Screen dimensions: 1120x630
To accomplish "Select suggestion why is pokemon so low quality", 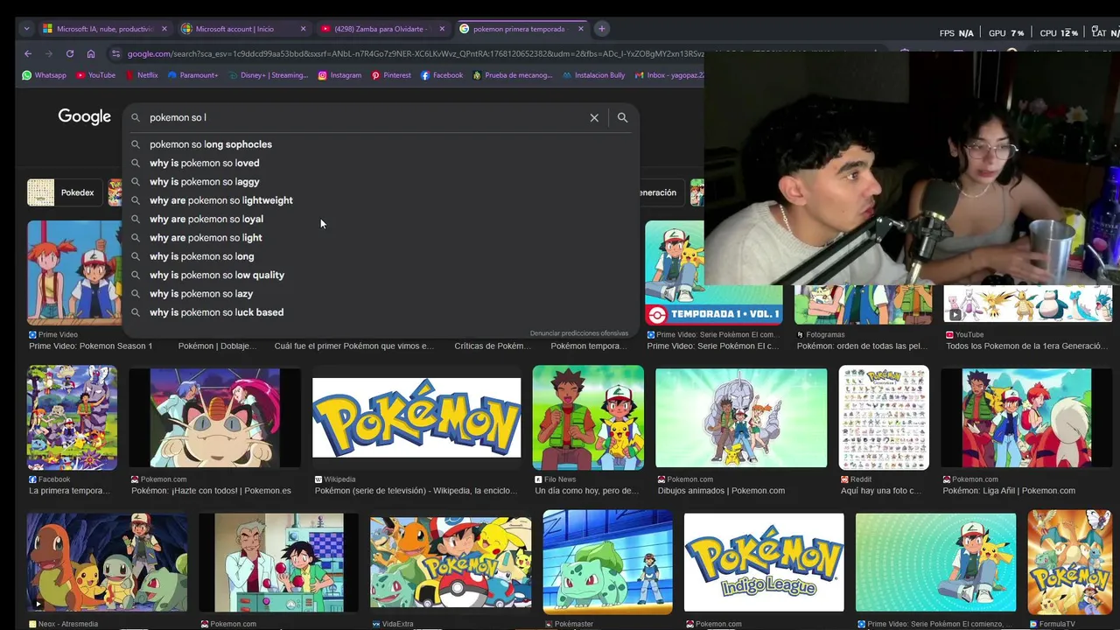I will coord(381,275).
